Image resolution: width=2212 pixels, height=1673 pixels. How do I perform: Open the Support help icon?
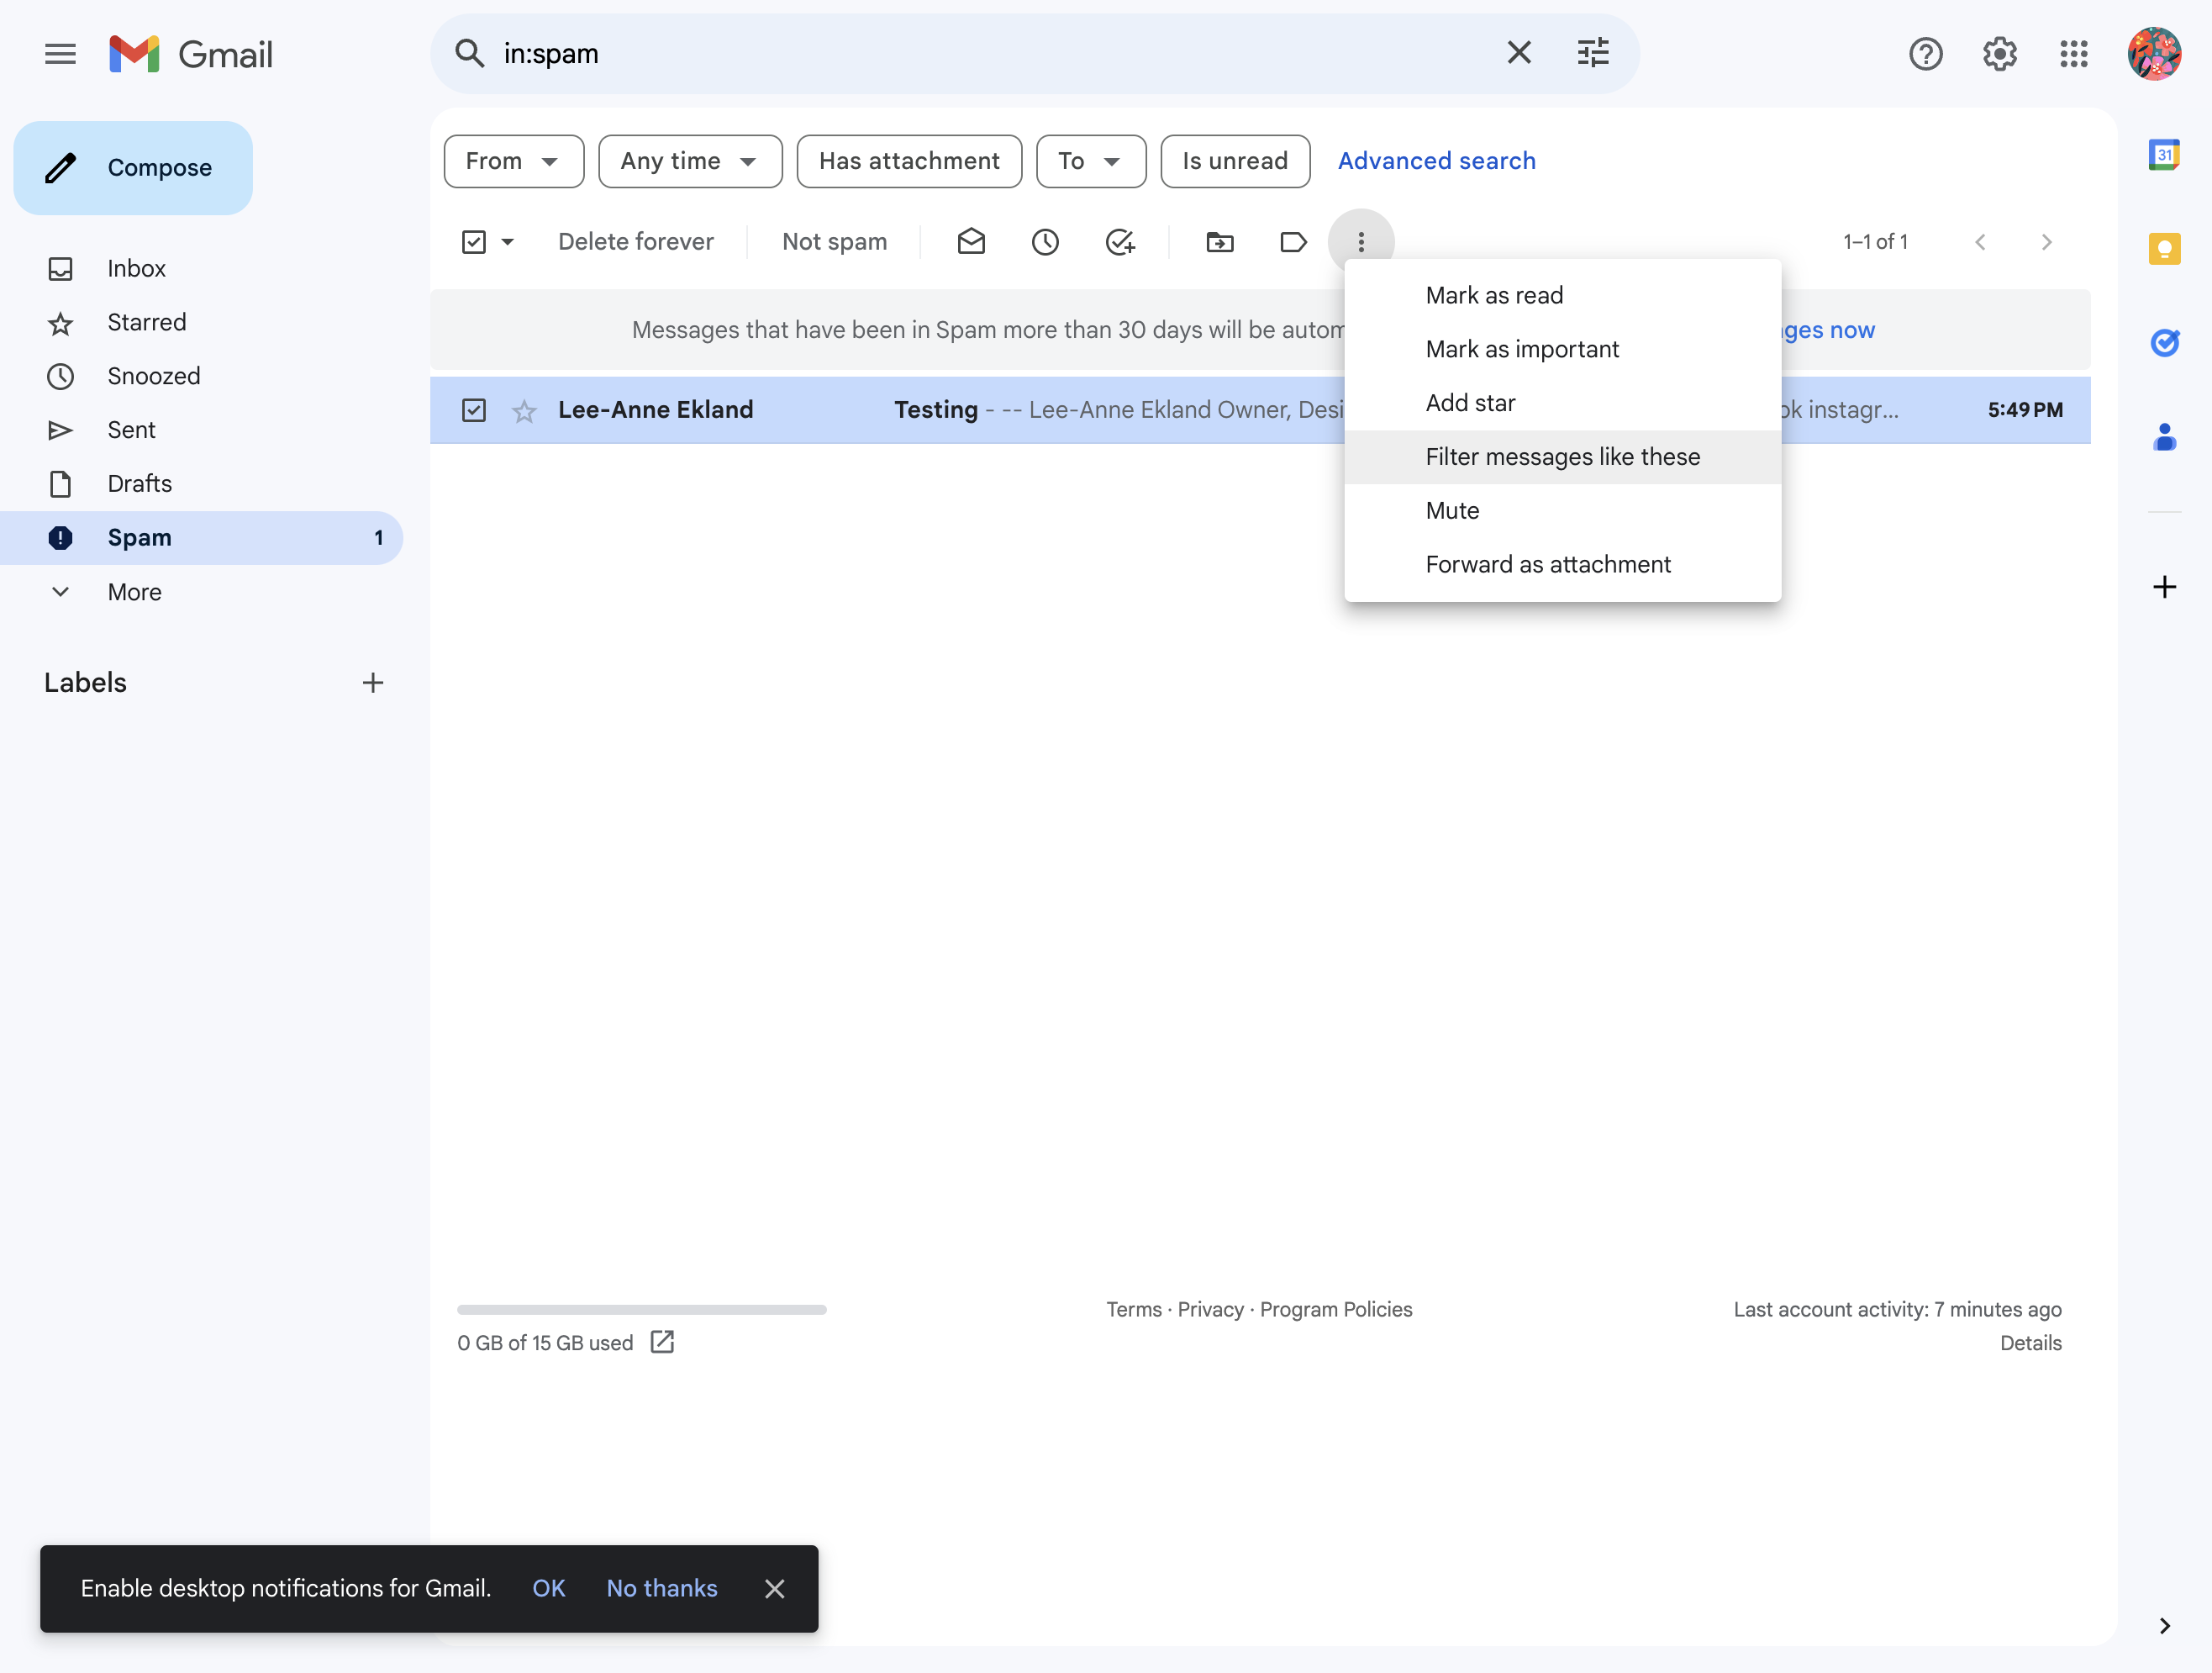pos(1925,54)
